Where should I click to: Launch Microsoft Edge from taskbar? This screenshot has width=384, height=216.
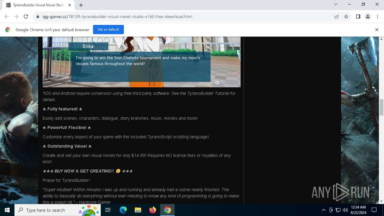pyautogui.click(x=123, y=210)
